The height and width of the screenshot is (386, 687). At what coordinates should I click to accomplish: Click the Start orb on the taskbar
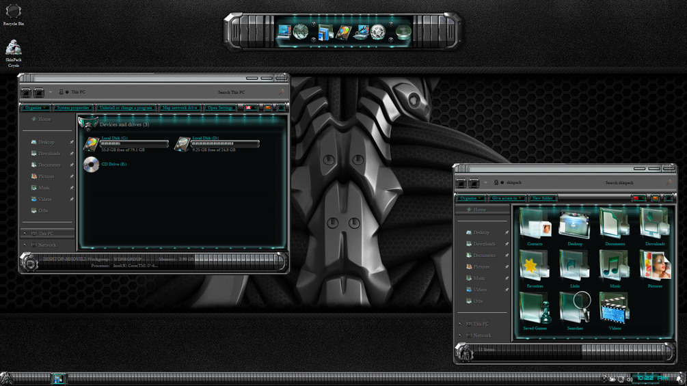[7, 378]
